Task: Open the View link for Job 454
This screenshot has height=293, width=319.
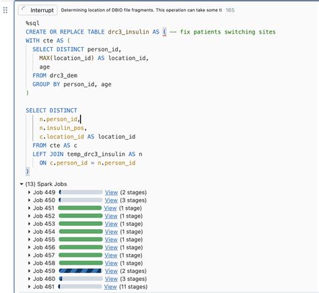Action: 111,231
